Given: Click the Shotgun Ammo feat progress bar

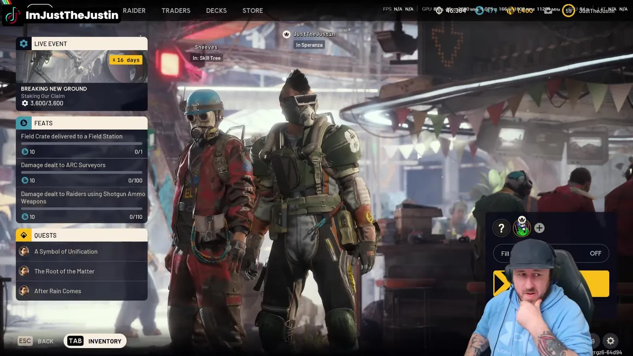Looking at the screenshot, I should pos(82,209).
